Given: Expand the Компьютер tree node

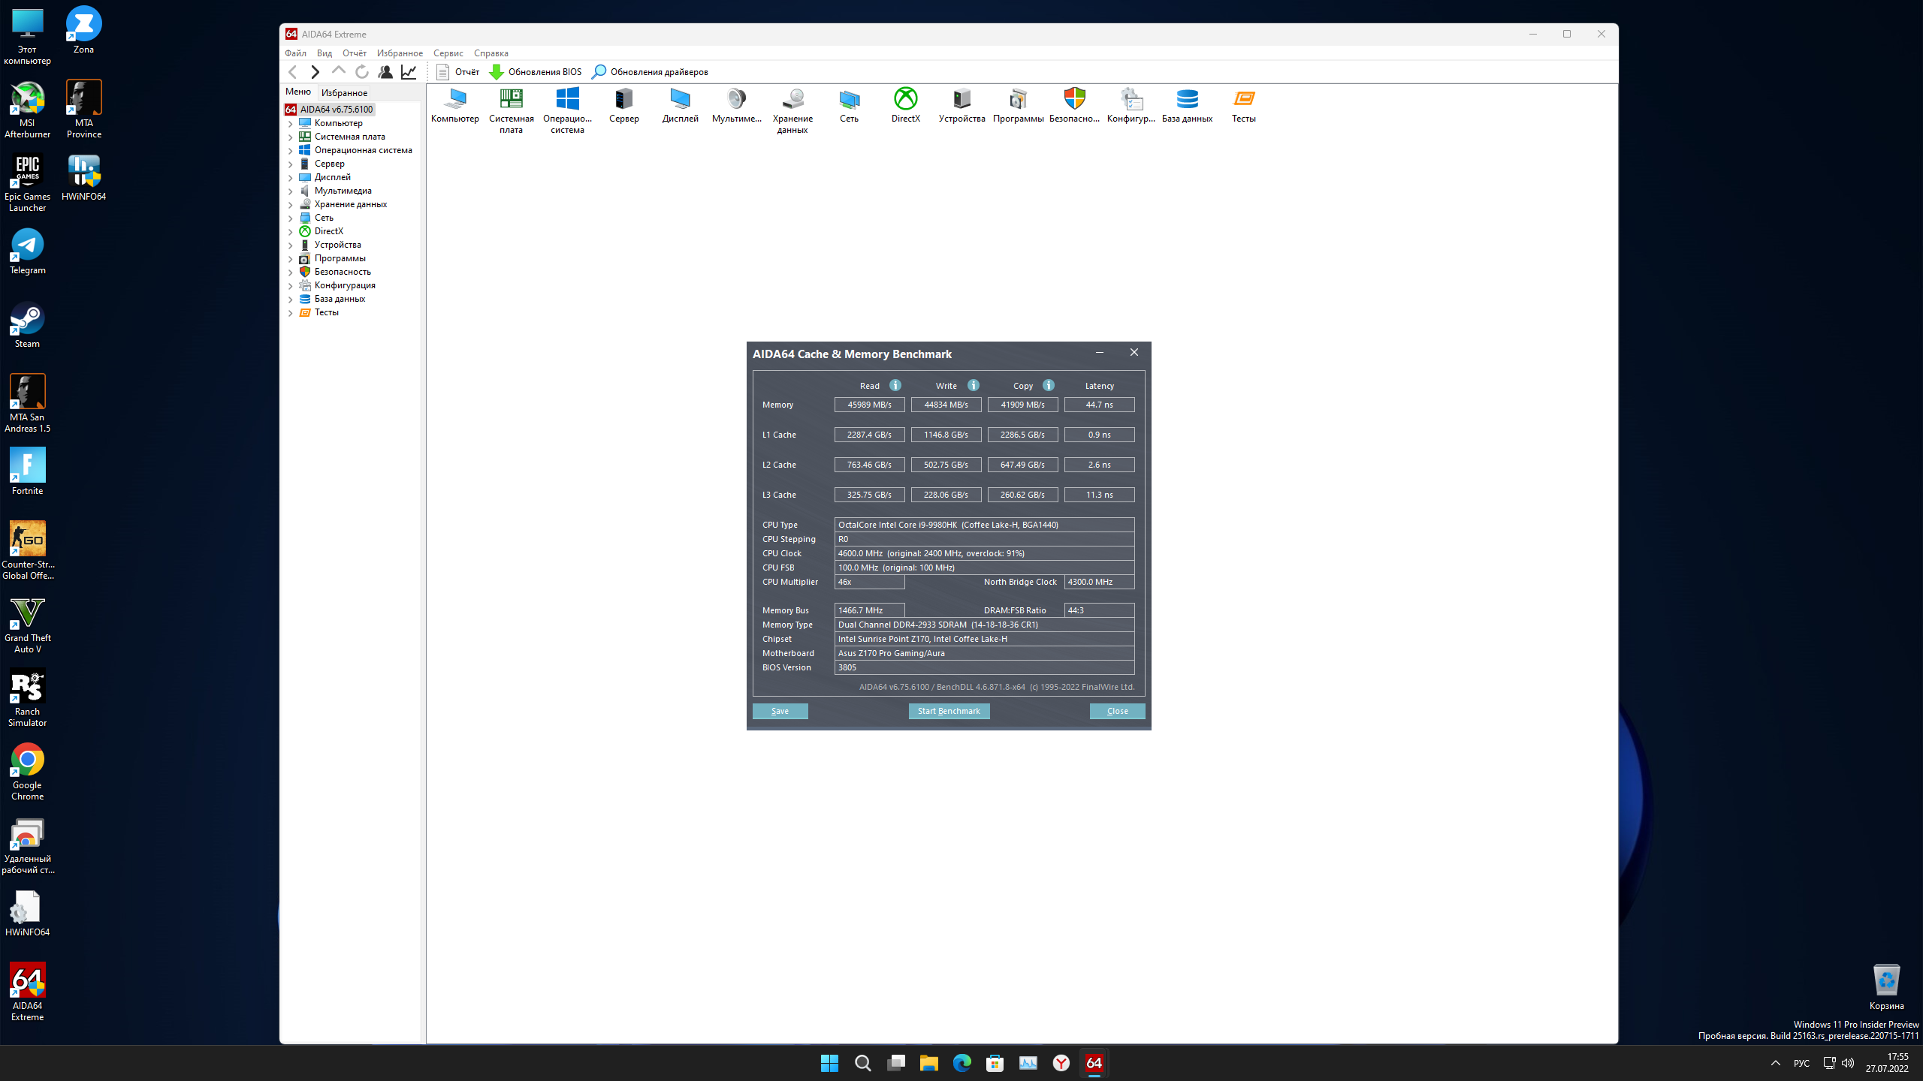Looking at the screenshot, I should [291, 124].
